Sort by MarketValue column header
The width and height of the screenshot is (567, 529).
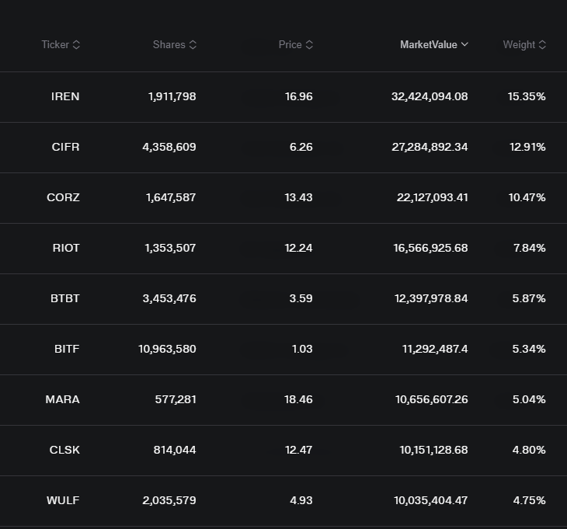pos(434,44)
